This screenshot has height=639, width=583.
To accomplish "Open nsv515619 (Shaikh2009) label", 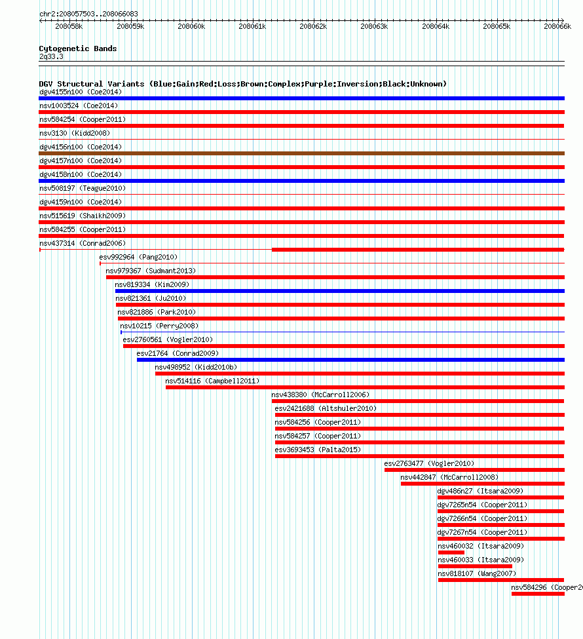I will [x=83, y=216].
